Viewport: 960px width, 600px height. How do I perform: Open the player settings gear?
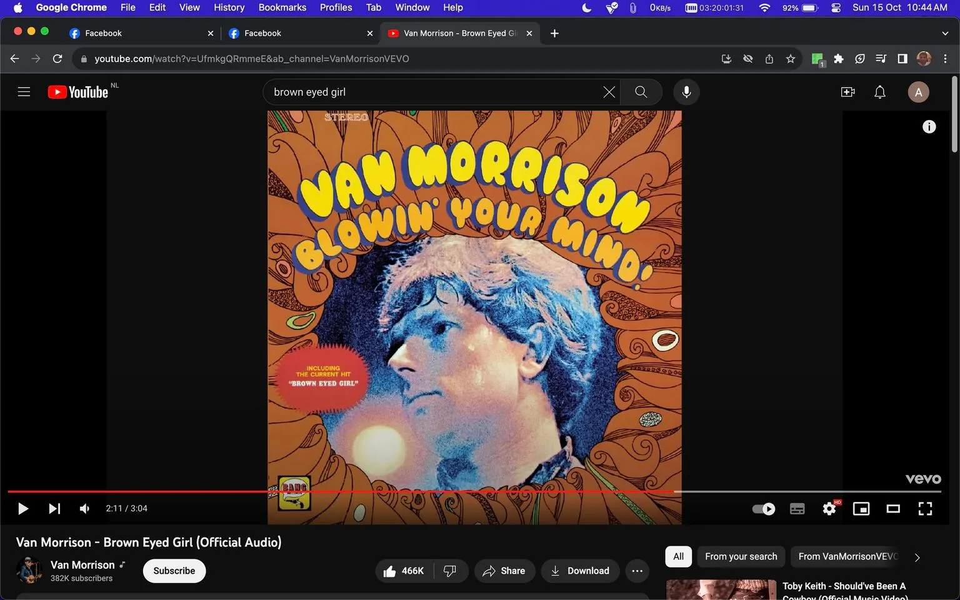click(x=829, y=508)
